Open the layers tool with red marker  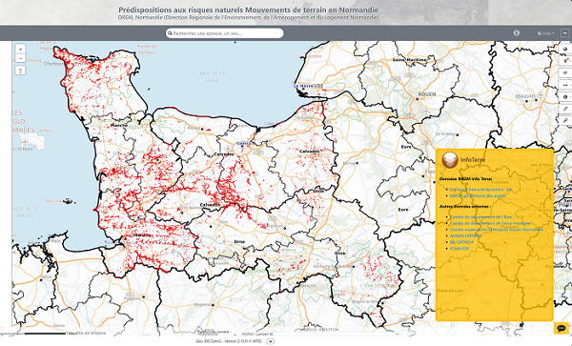[x=565, y=60]
